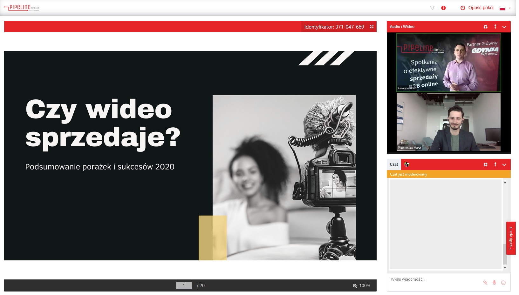Switch to the Czat tab
Screen dimensions: 519x295
coord(394,164)
